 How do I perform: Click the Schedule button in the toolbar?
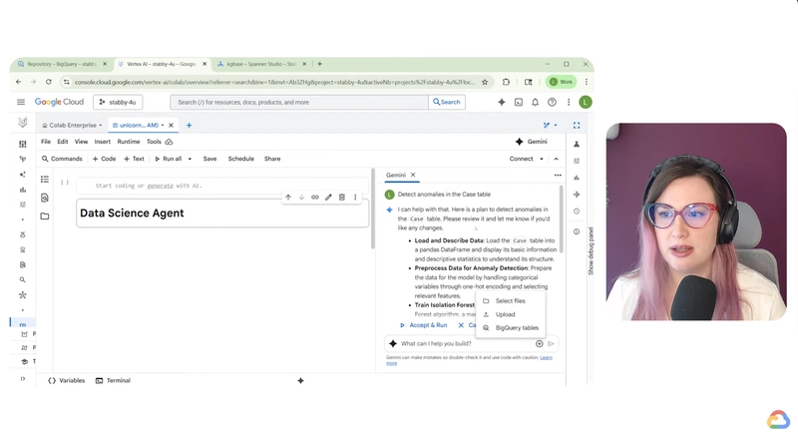[x=240, y=159]
